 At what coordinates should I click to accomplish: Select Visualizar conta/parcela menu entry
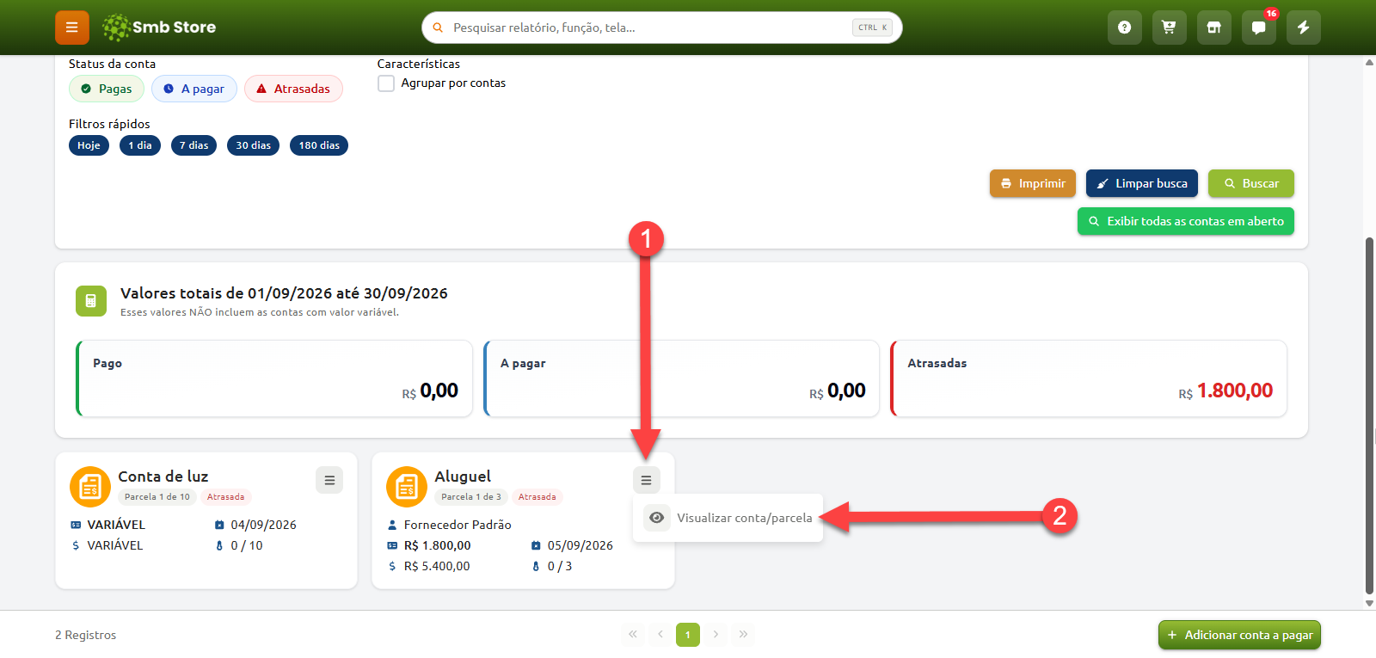(x=728, y=518)
